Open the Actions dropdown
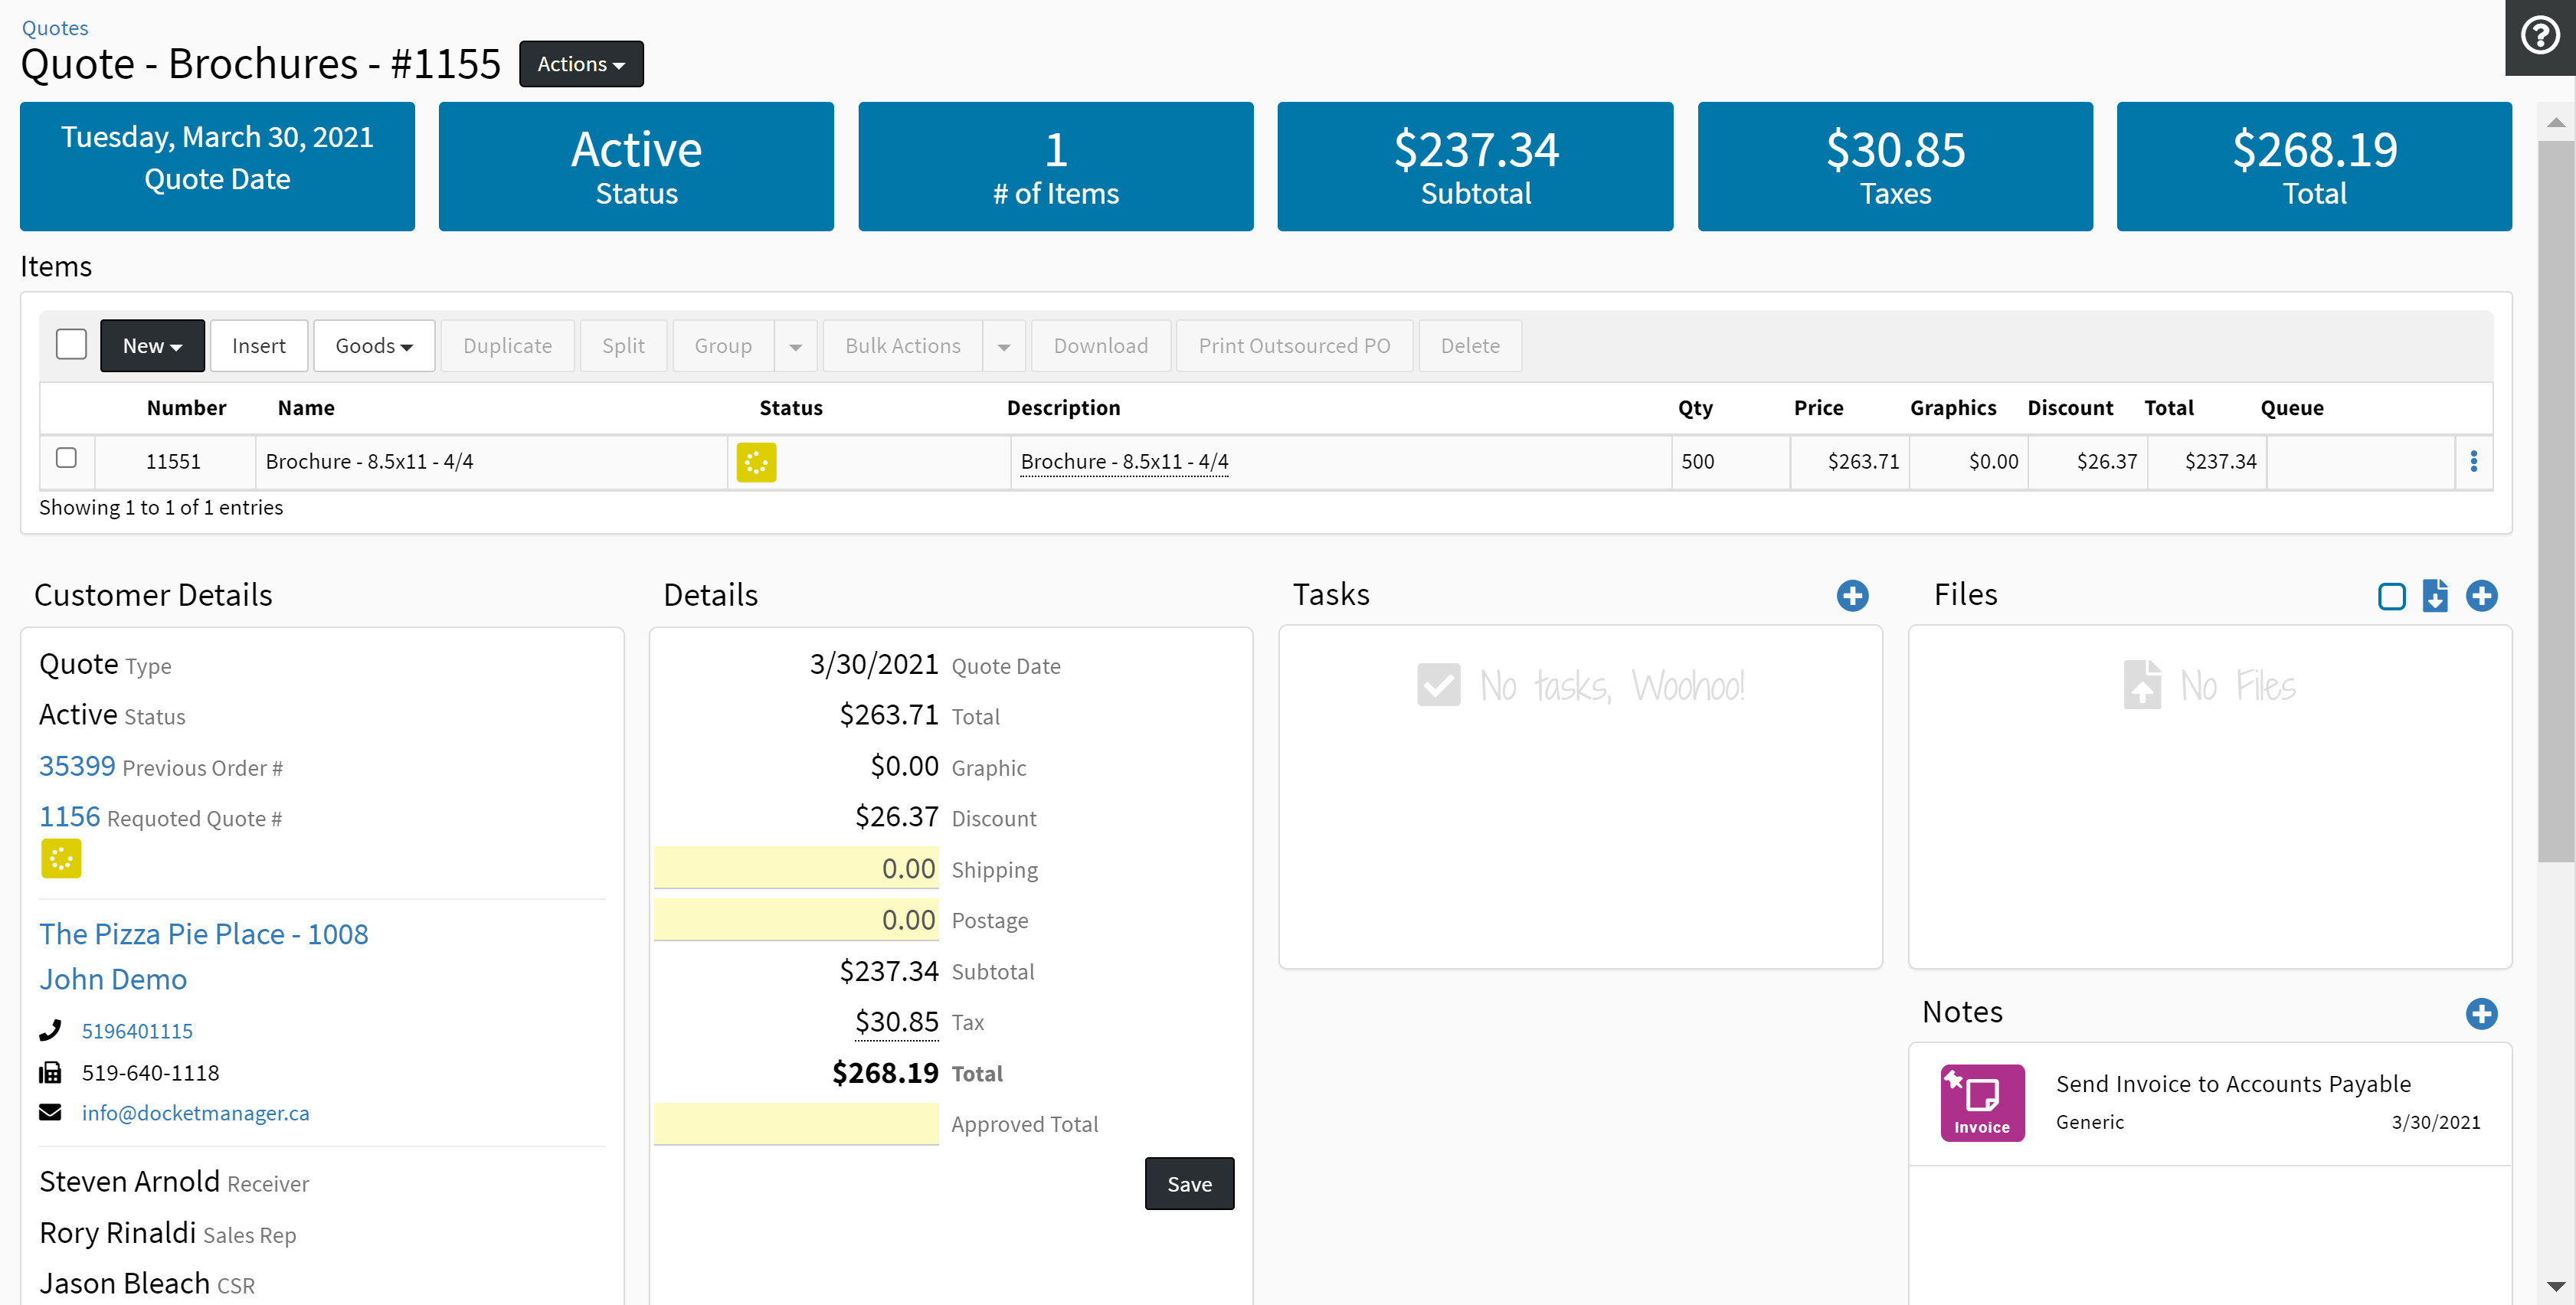This screenshot has height=1305, width=2576. [581, 64]
